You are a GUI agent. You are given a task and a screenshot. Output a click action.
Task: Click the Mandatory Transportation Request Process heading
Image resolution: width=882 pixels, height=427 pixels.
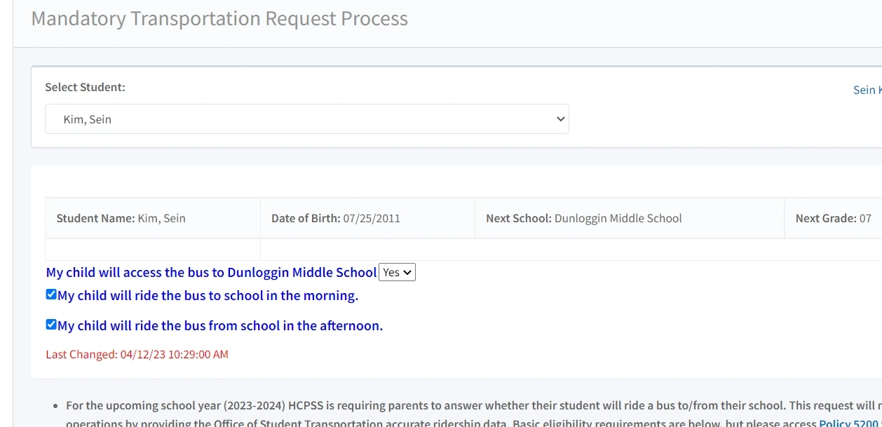pos(219,19)
